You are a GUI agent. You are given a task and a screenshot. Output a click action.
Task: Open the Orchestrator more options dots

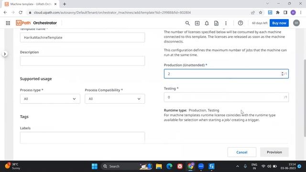226,23
